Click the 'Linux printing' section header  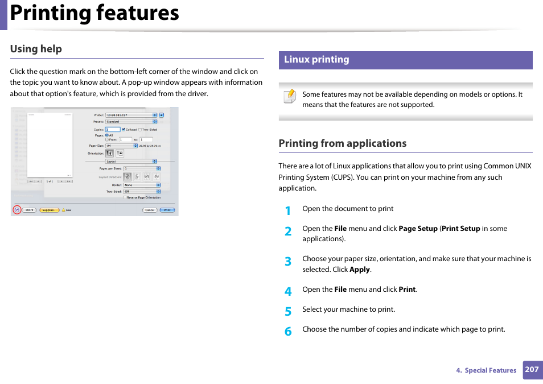click(405, 60)
